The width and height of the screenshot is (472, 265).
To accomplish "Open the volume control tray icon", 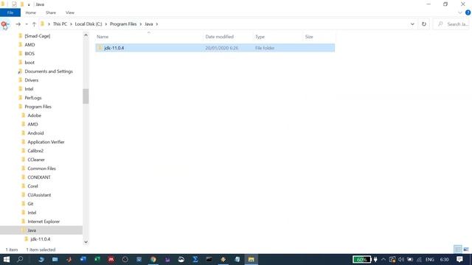I will [x=401, y=259].
